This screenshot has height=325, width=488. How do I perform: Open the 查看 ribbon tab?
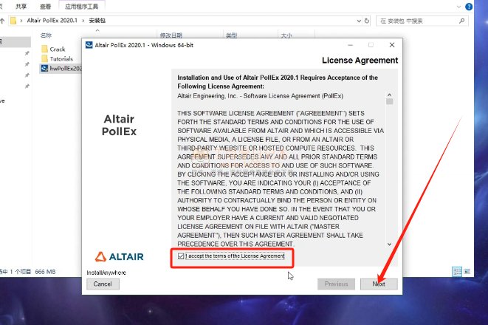click(46, 7)
